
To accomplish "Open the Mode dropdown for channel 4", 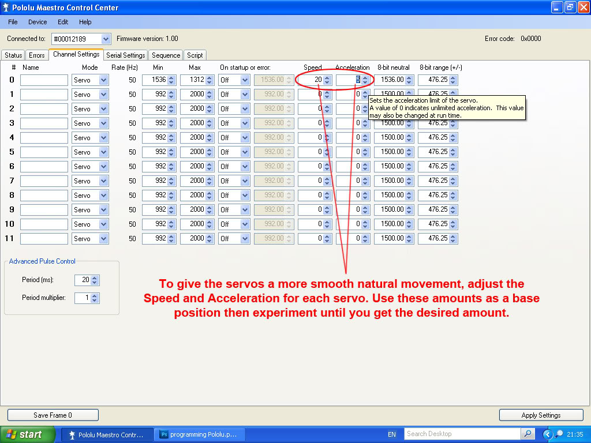I will [x=104, y=137].
